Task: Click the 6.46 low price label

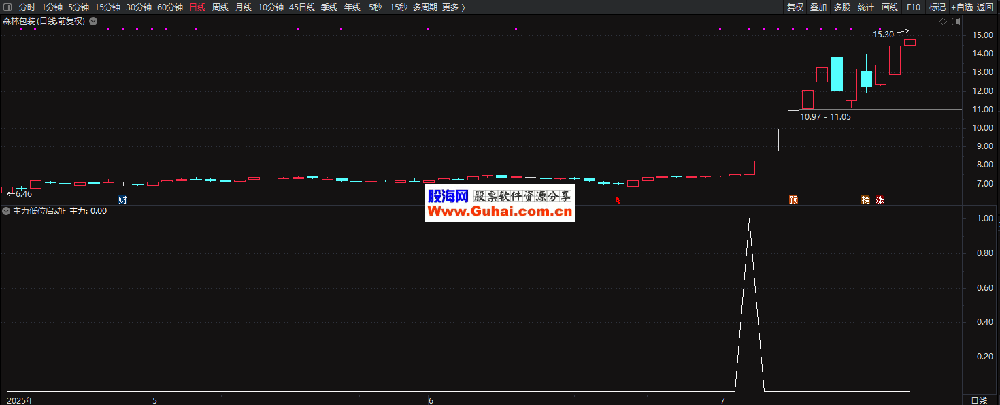Action: tap(22, 194)
